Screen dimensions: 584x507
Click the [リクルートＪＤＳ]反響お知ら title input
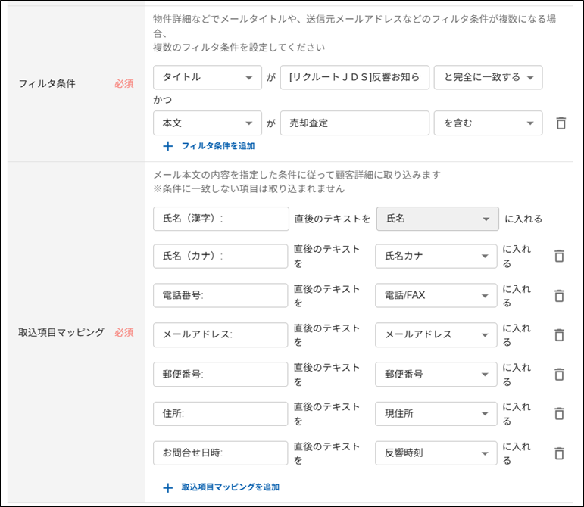pyautogui.click(x=354, y=77)
